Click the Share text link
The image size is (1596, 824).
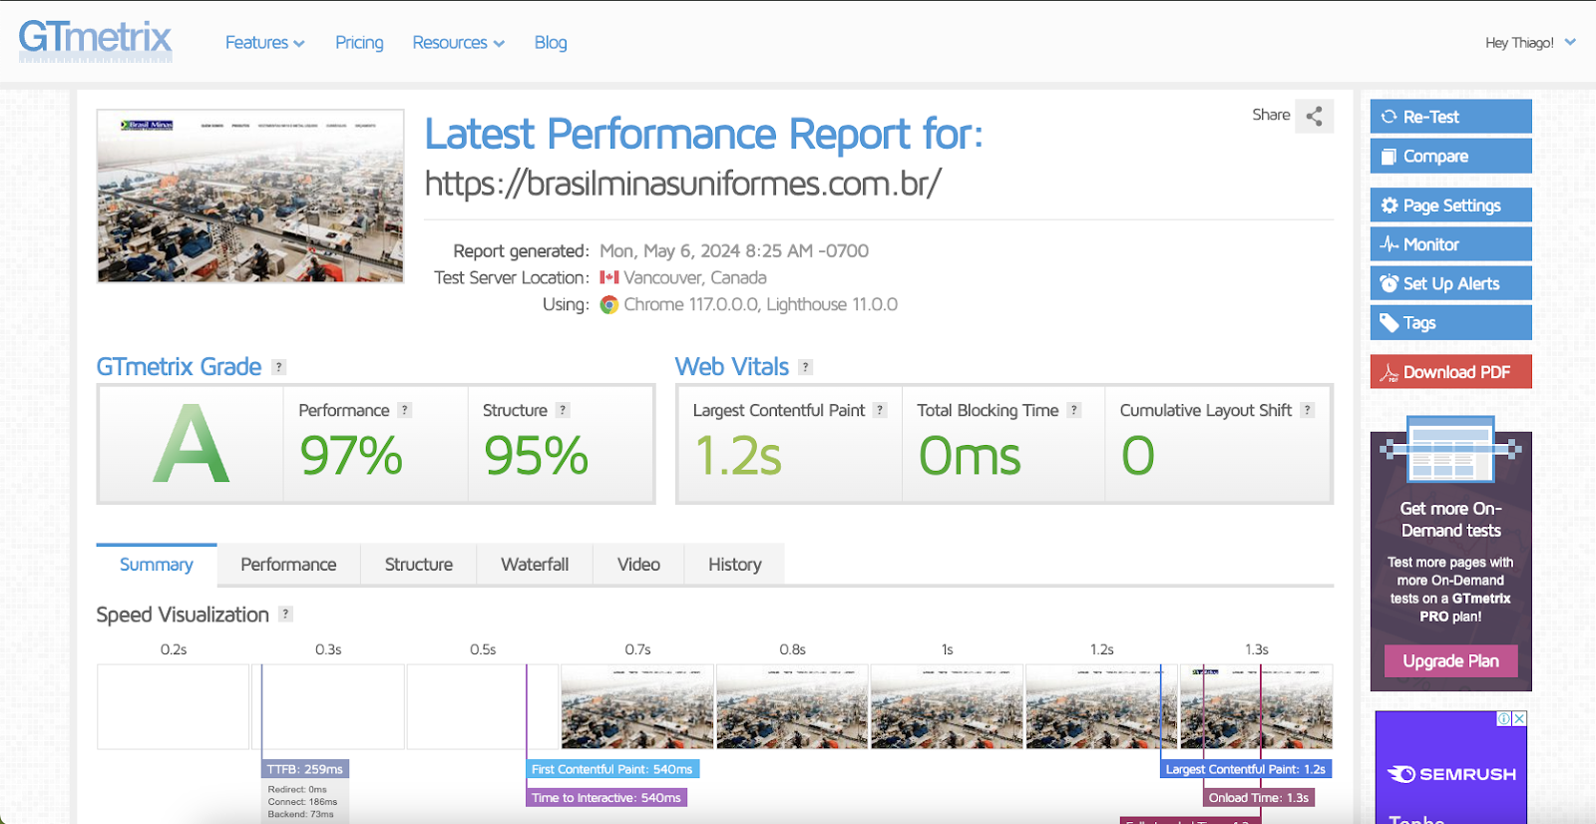[1271, 115]
